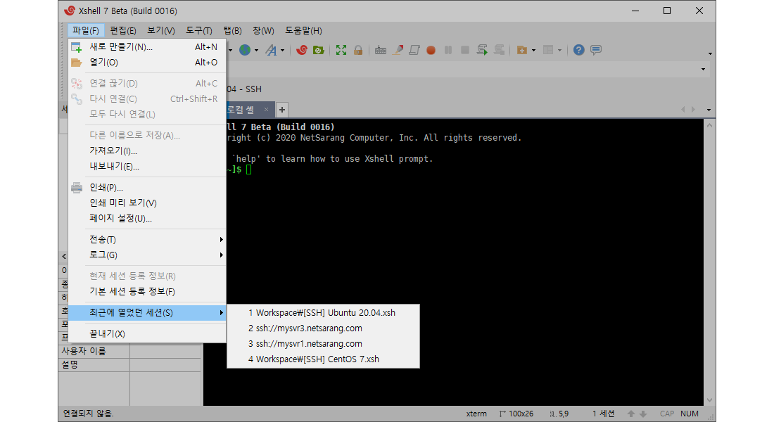Select 내보내기(E)... menu entry

pos(147,166)
